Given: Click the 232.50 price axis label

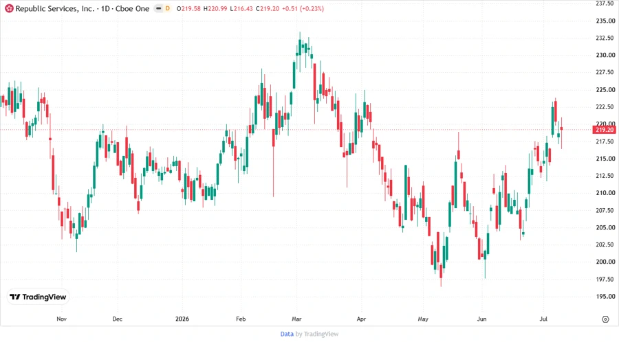Looking at the screenshot, I should coord(605,38).
